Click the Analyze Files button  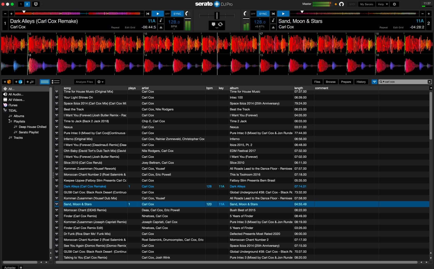click(84, 82)
